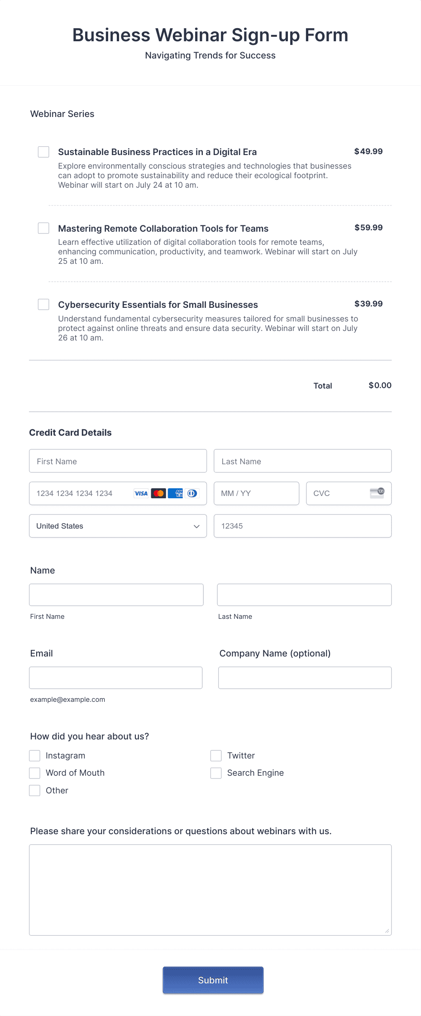Click the American Express icon
The image size is (421, 1016).
click(x=176, y=493)
